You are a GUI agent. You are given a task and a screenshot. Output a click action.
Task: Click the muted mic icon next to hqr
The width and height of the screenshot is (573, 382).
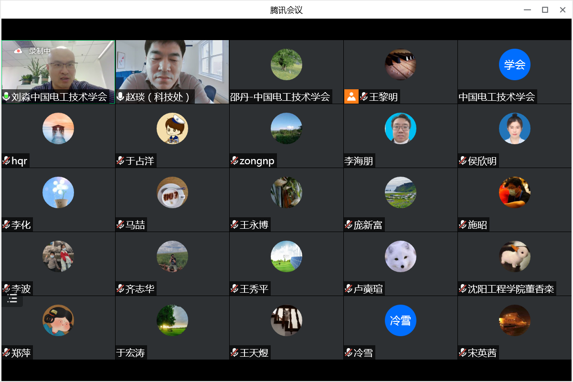6,161
